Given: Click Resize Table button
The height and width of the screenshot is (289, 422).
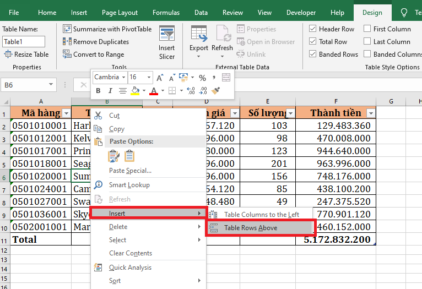Looking at the screenshot, I should [27, 54].
